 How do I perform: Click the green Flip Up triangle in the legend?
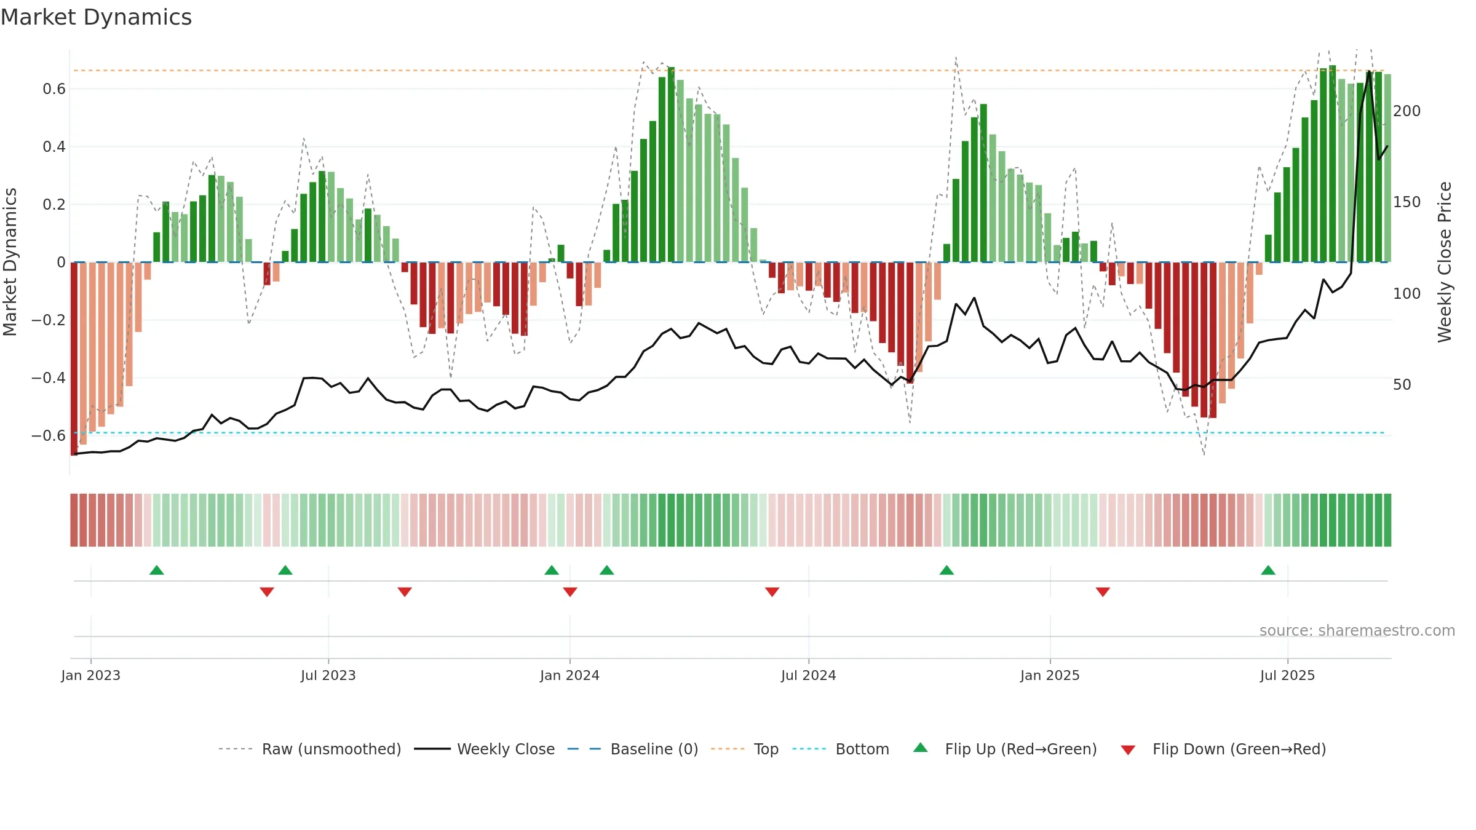coord(920,748)
